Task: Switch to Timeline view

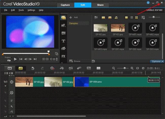Action: point(21,68)
